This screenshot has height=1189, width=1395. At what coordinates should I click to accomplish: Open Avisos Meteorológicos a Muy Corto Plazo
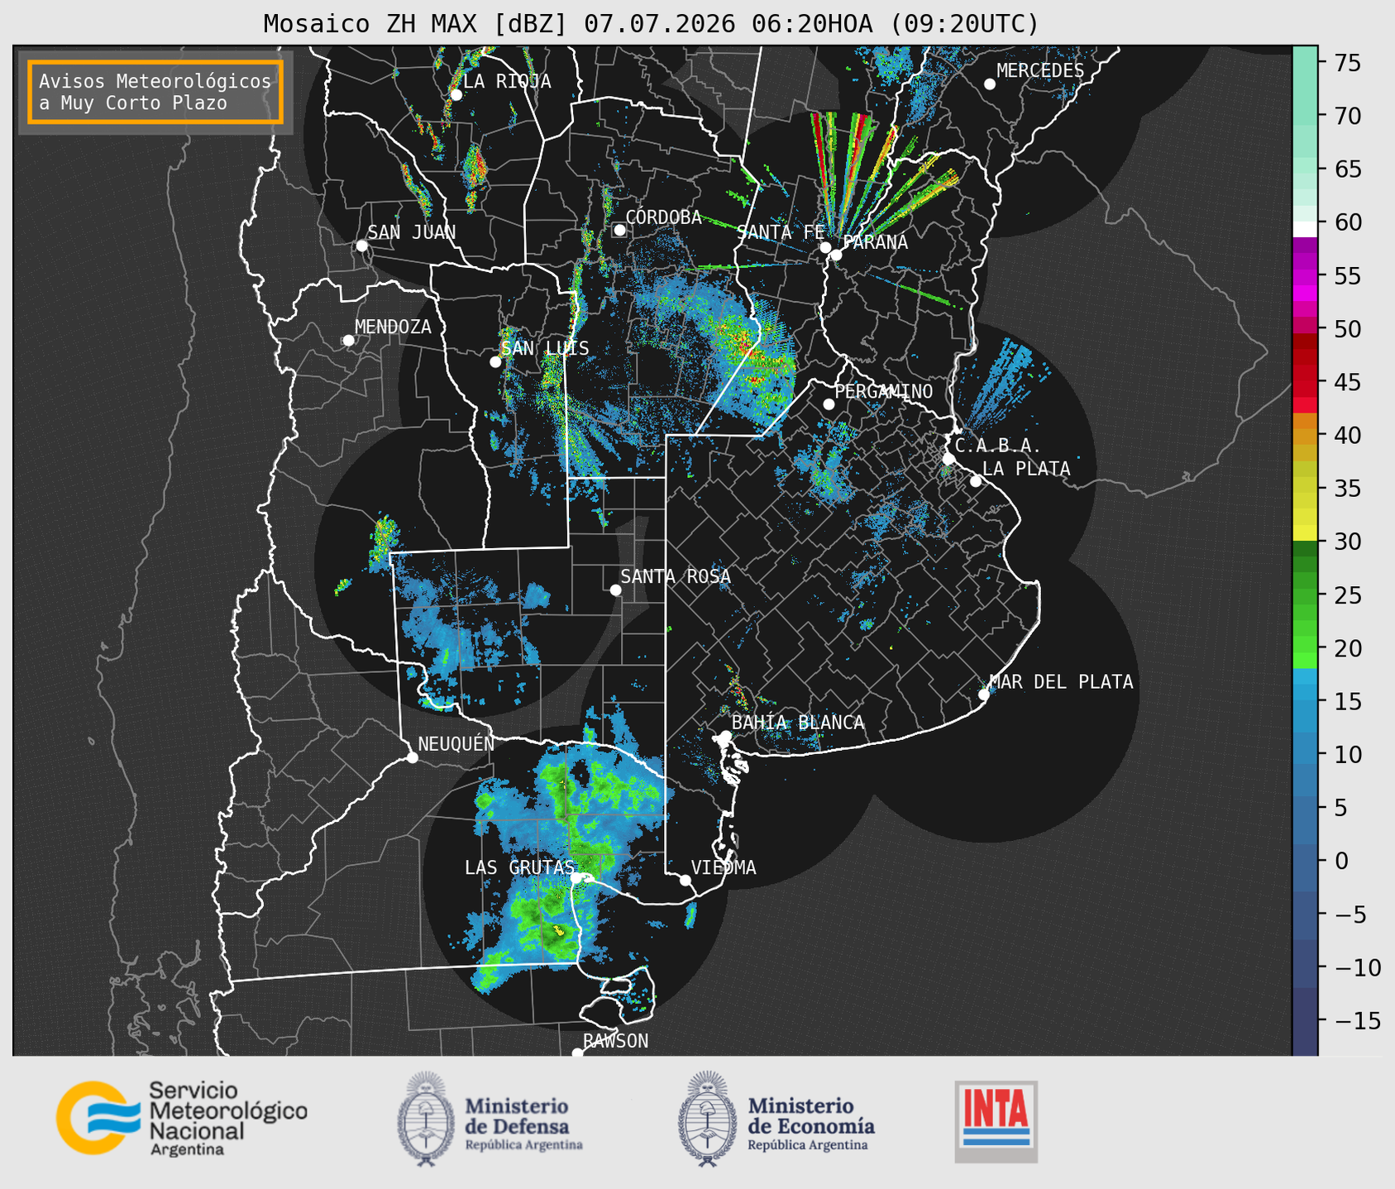[155, 92]
